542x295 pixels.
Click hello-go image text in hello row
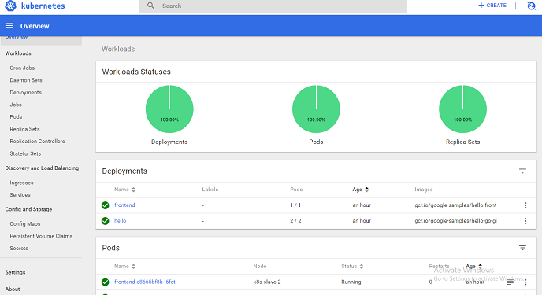455,221
